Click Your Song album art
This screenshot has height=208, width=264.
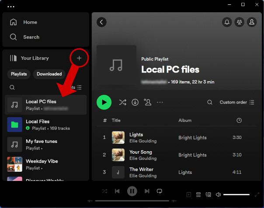tap(118, 155)
